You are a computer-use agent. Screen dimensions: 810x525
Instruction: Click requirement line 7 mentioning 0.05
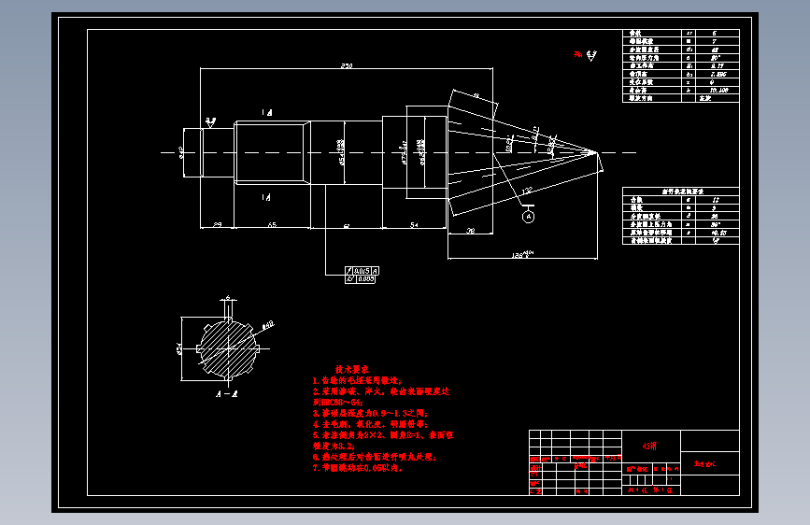(x=358, y=468)
